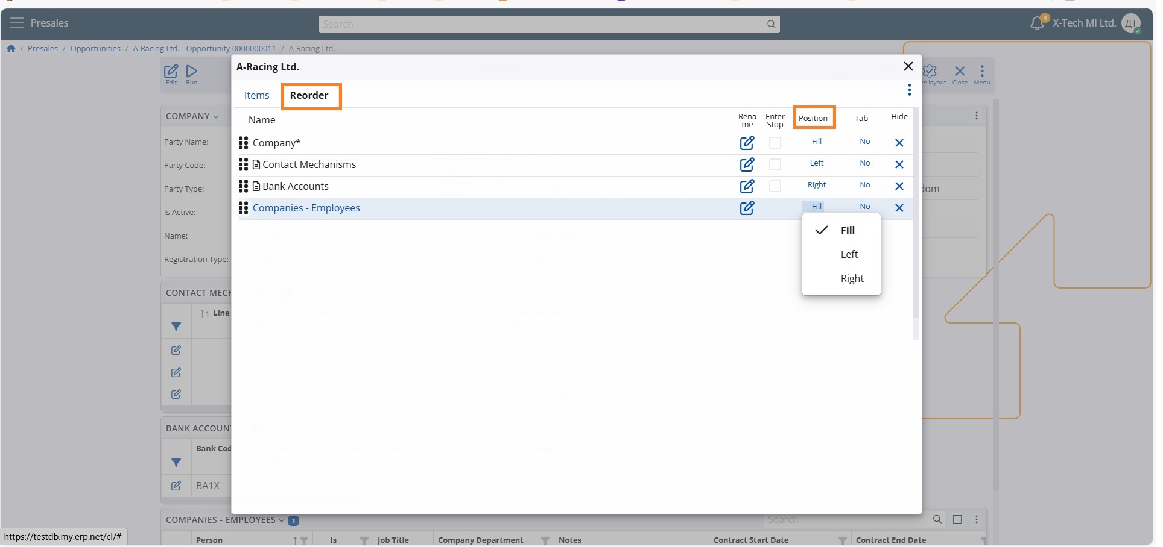Toggle Tab value No for Company*
This screenshot has width=1163, height=547.
[865, 142]
